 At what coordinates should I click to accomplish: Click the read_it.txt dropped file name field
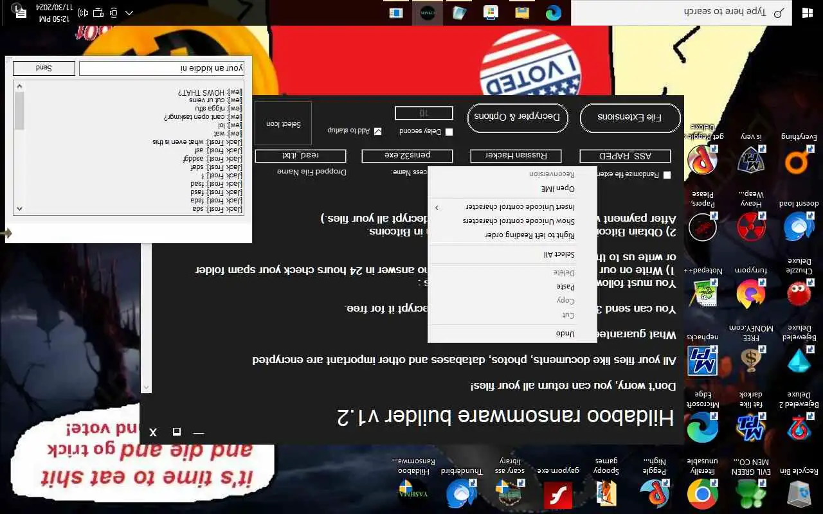tap(300, 155)
